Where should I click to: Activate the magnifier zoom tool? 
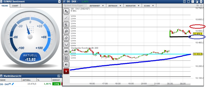(x=66, y=31)
